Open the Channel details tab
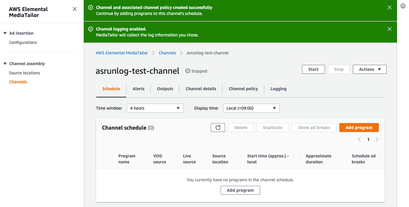 click(x=201, y=89)
